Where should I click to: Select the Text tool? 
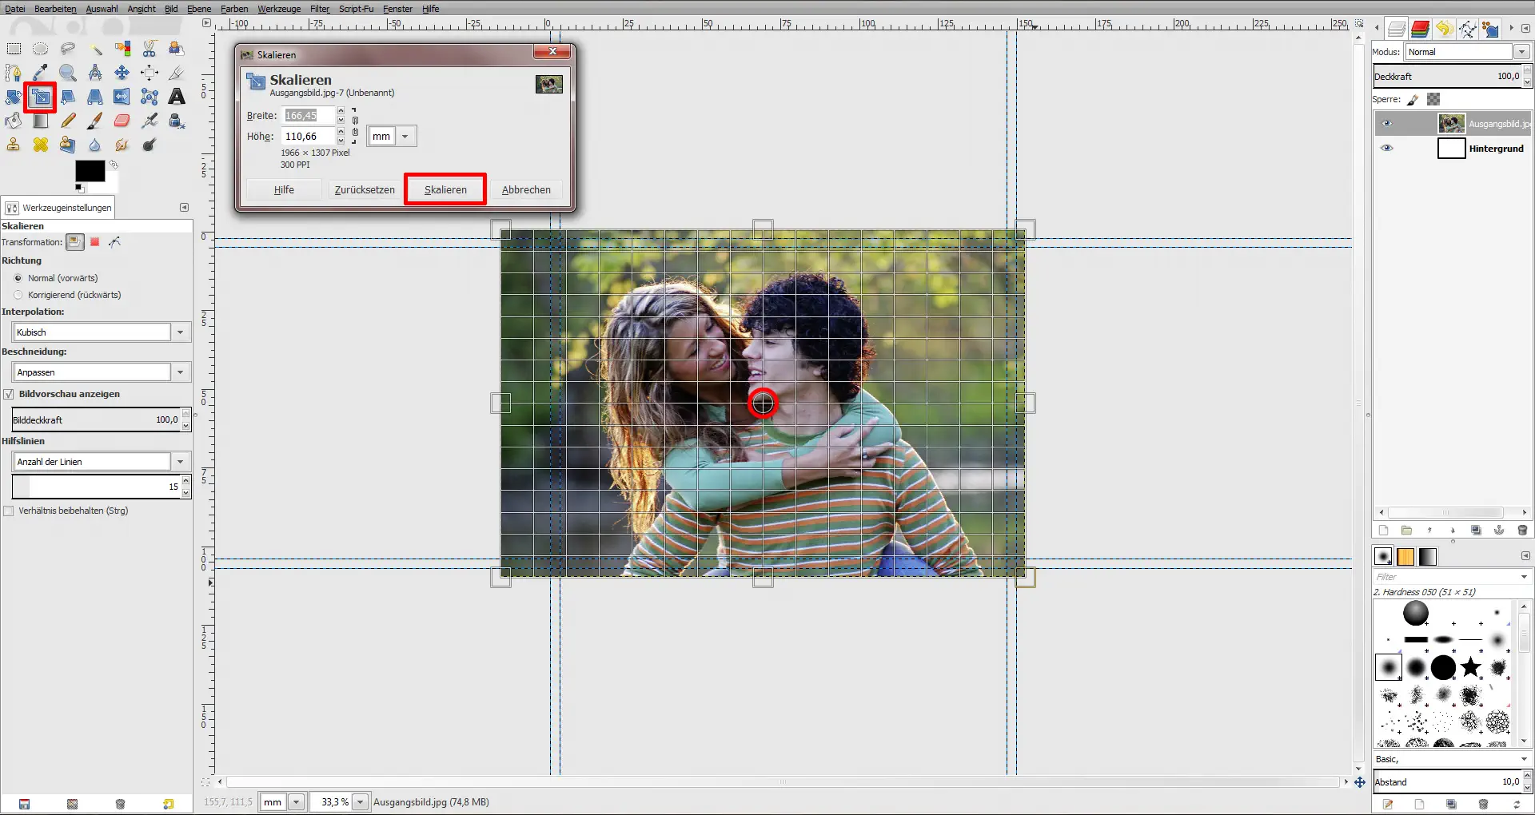(177, 97)
